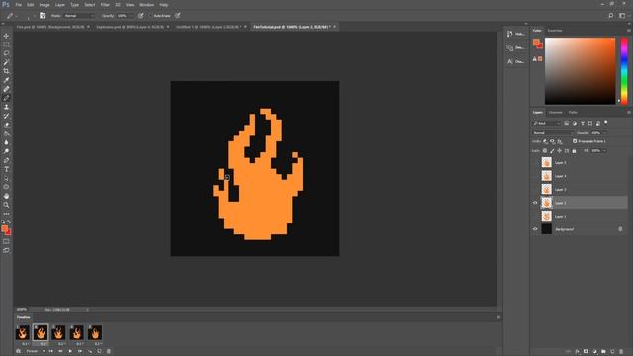Toggle the Propagate Frame 1 checkbox
The image size is (633, 356).
coord(575,141)
